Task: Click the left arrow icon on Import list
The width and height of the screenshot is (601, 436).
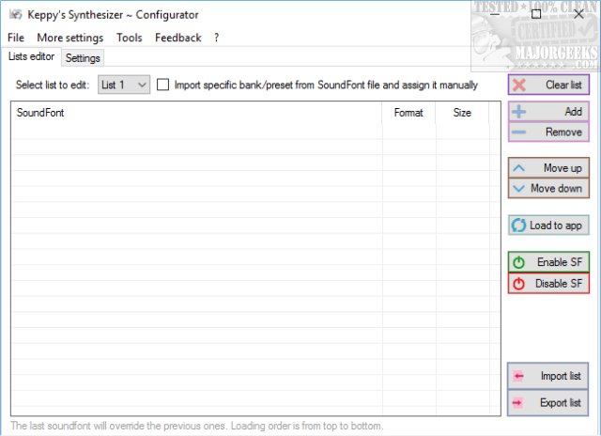Action: tap(518, 376)
